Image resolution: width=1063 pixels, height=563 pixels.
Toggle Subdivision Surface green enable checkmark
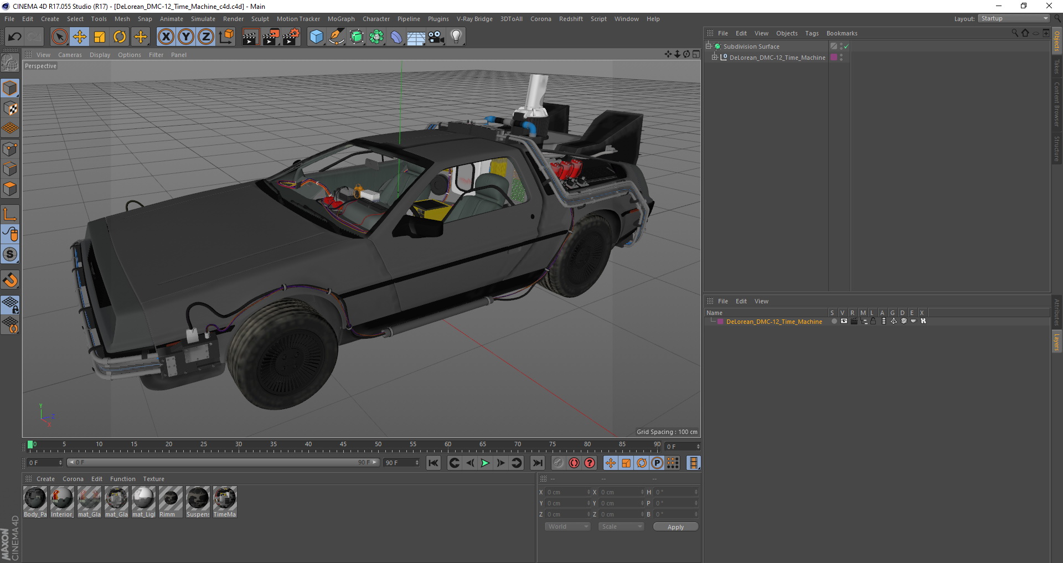(847, 47)
